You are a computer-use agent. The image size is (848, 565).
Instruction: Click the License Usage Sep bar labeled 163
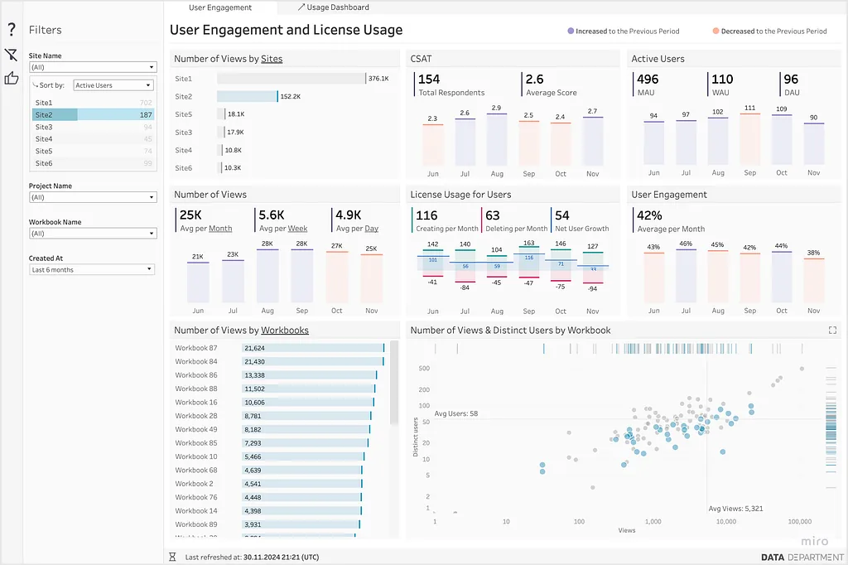coord(528,263)
